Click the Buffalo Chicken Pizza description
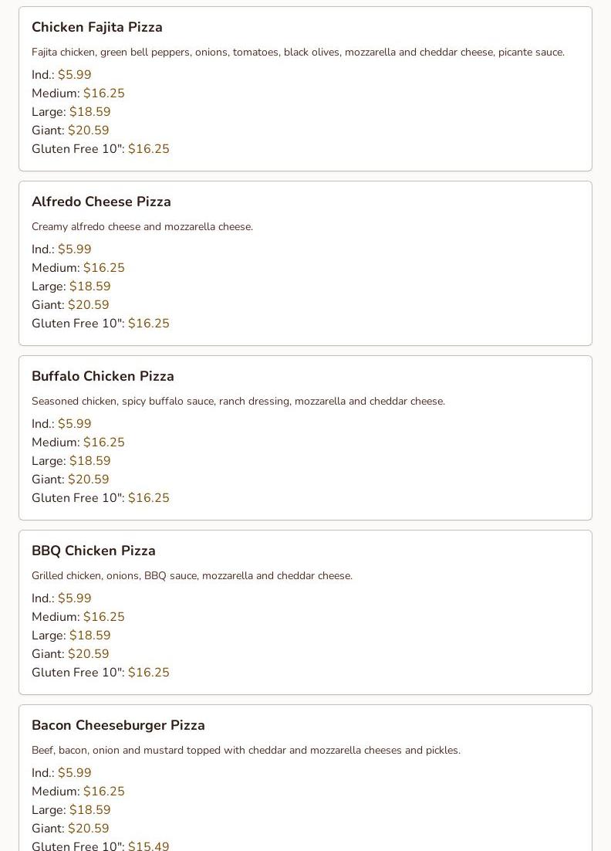611x851 pixels. point(238,401)
